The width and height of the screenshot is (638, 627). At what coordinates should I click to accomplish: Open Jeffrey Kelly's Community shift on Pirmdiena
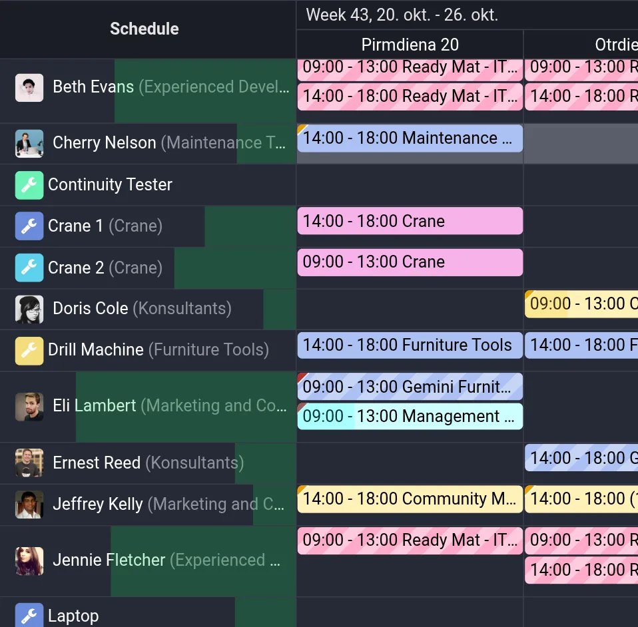click(410, 499)
